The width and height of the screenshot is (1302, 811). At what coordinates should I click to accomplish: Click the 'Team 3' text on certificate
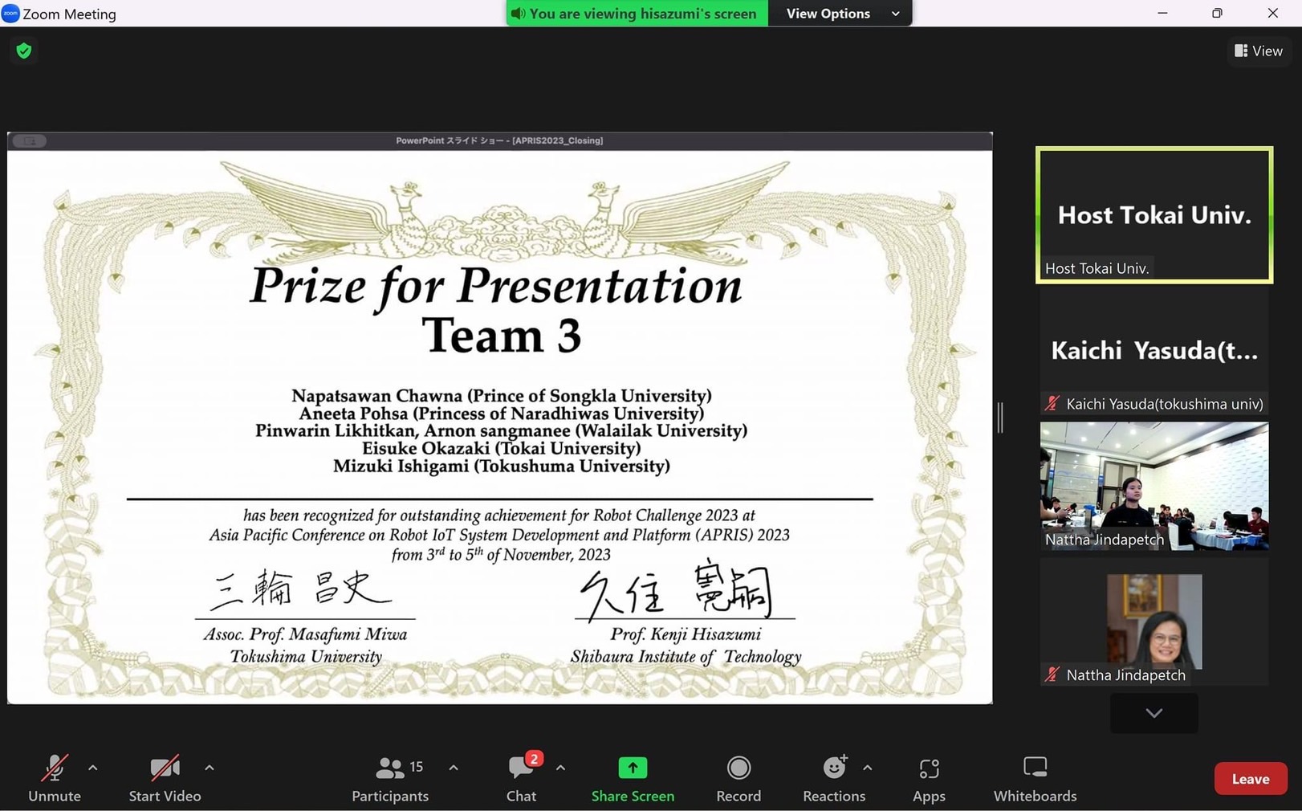tap(502, 335)
